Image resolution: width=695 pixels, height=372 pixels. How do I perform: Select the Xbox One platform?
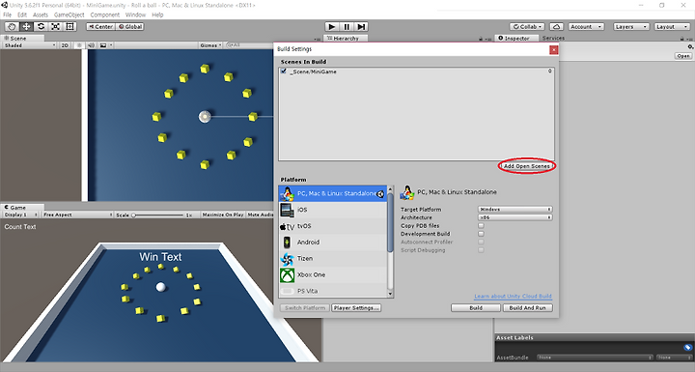coord(333,274)
